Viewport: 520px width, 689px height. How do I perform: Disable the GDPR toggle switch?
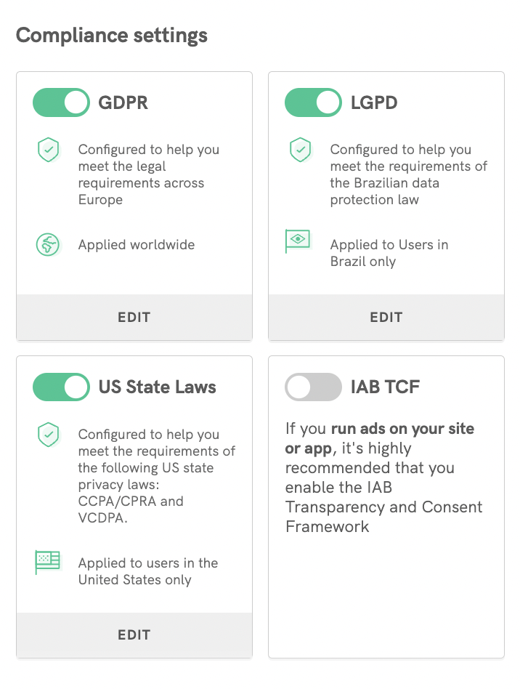(61, 103)
